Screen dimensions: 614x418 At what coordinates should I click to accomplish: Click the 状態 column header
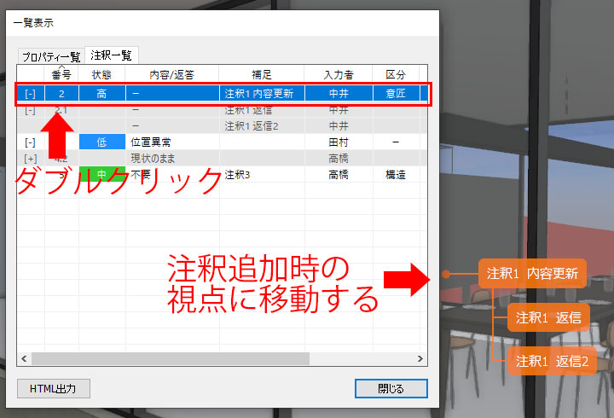coord(101,73)
